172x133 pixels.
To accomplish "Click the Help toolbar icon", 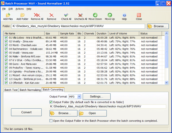I will point(124,15).
